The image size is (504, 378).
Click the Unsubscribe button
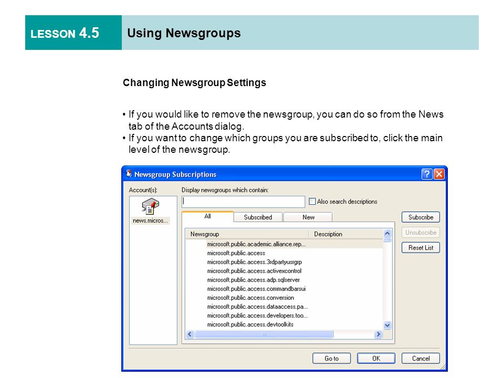point(421,233)
